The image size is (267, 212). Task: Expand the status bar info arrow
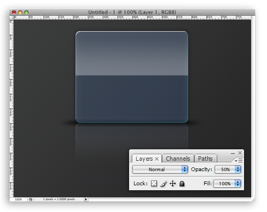86,199
